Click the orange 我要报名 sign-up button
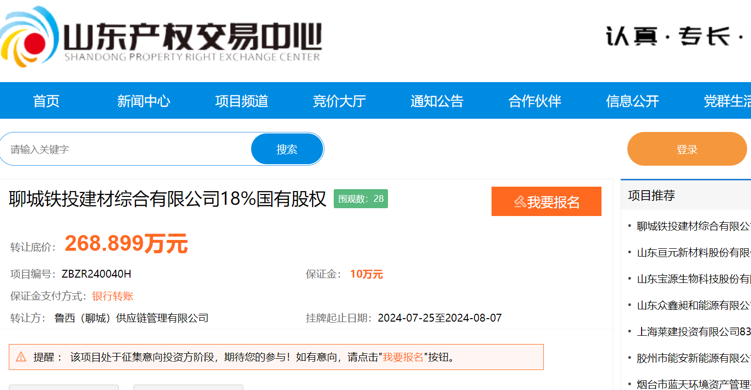751x390 pixels. [546, 201]
